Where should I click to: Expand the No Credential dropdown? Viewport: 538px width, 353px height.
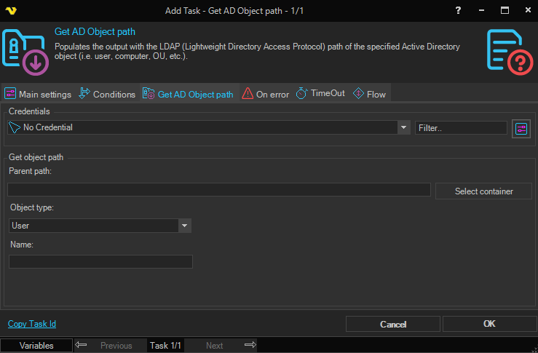click(404, 127)
